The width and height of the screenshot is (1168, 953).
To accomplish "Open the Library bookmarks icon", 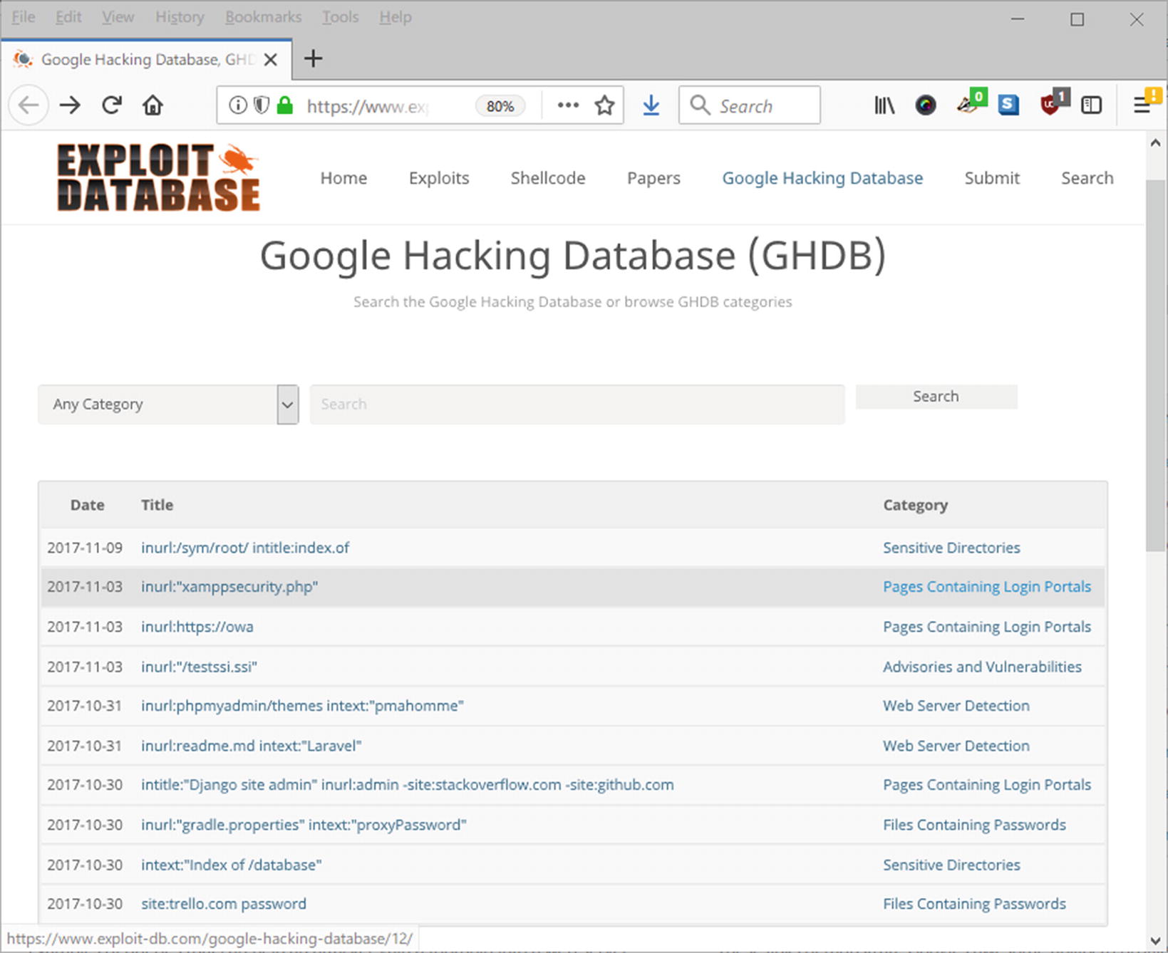I will [x=884, y=105].
